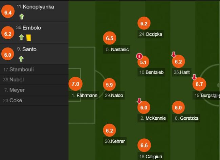Select Oczipka's 6.2 rating circle

[x=144, y=23]
